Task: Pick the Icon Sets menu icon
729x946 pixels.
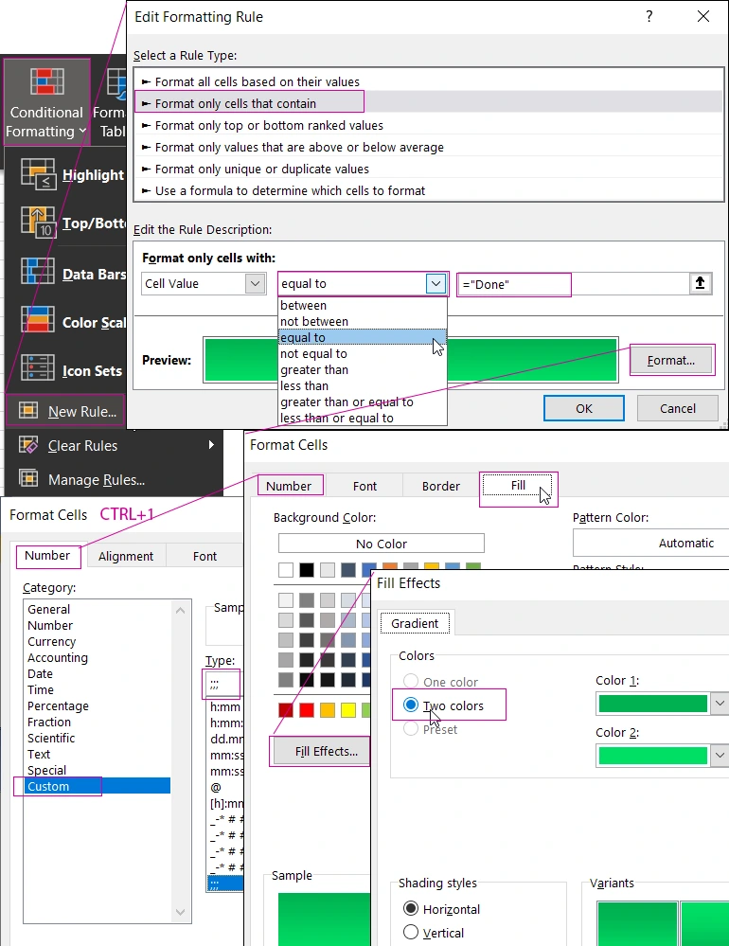Action: [x=38, y=370]
